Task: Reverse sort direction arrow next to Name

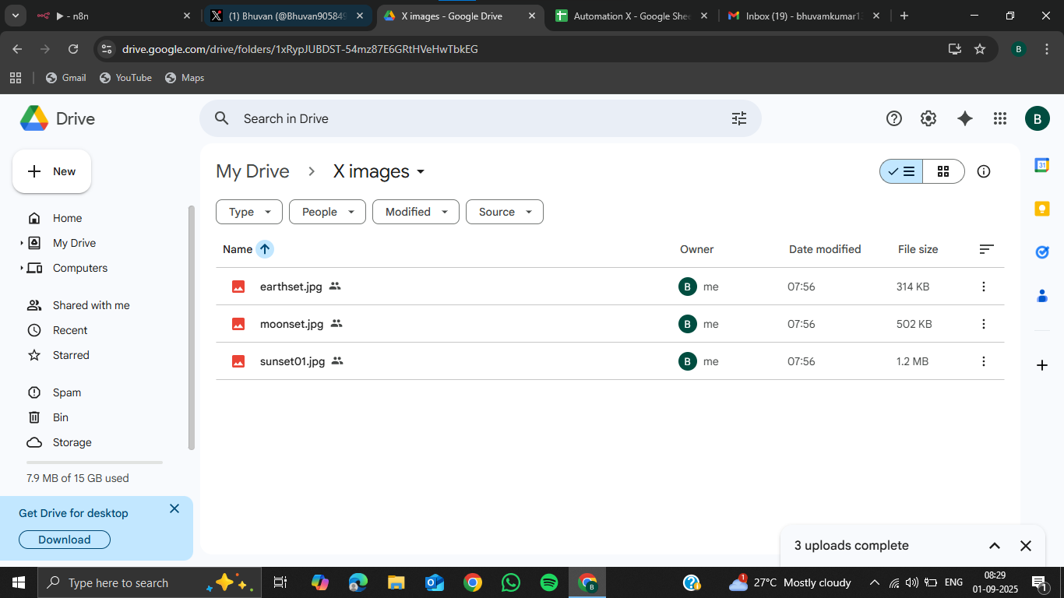Action: [265, 249]
